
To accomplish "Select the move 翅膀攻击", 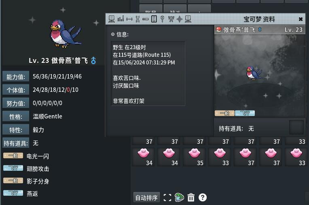I will coord(38,169).
